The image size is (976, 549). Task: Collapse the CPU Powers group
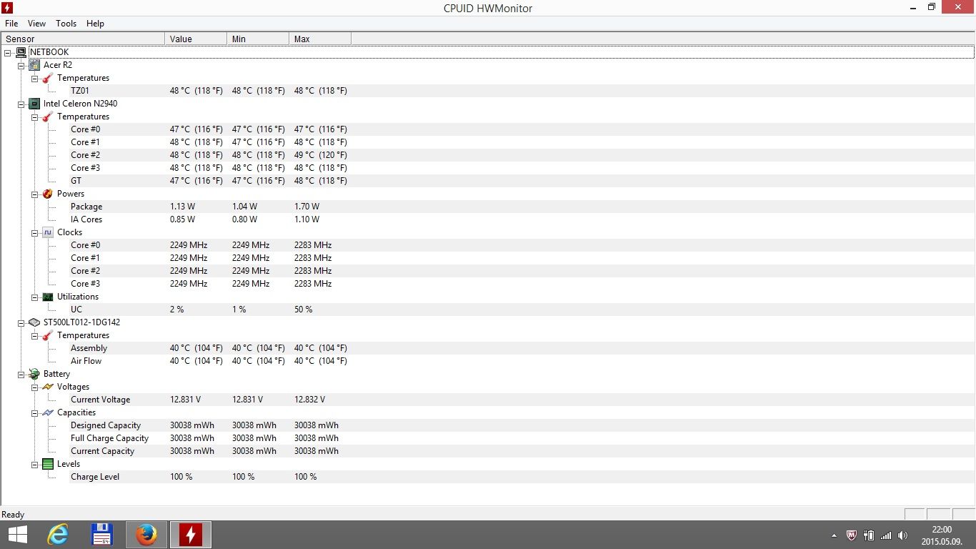coord(34,194)
